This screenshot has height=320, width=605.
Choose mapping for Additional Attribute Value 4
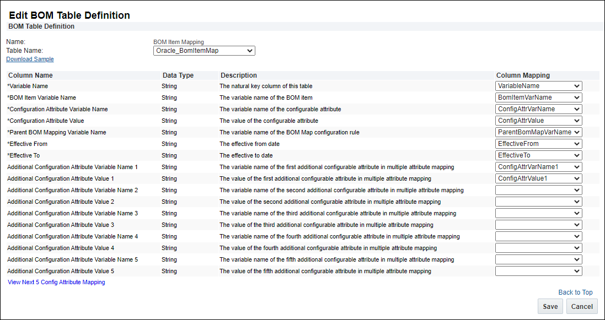(538, 248)
